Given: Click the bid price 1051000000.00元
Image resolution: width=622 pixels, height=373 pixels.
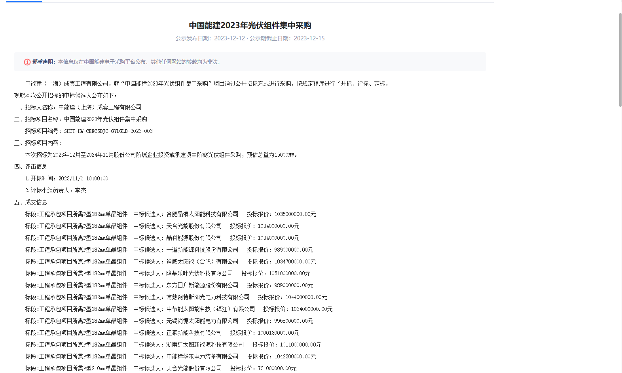Looking at the screenshot, I should coord(290,273).
